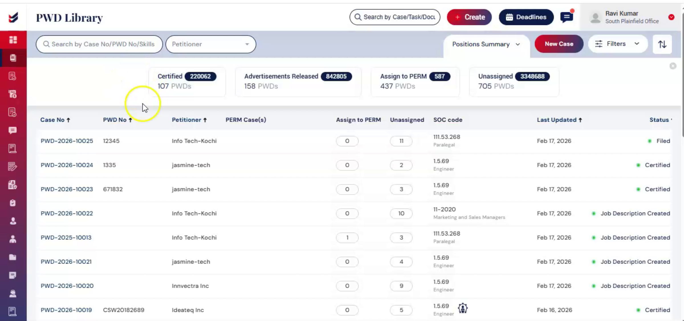The image size is (684, 321).
Task: Open the document-with-pencil sidebar icon
Action: point(13,167)
